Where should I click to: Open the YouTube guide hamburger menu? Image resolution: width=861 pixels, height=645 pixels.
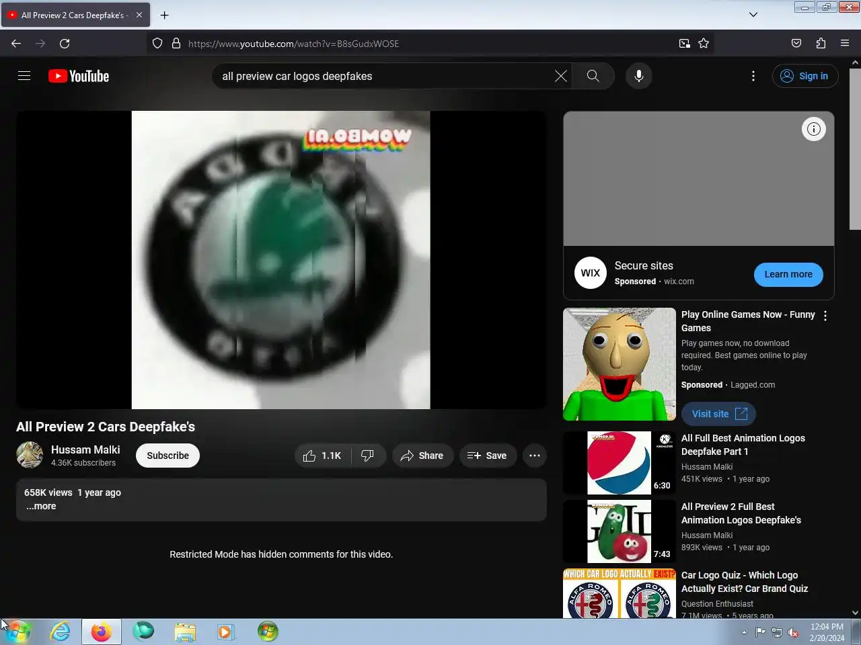[x=24, y=76]
